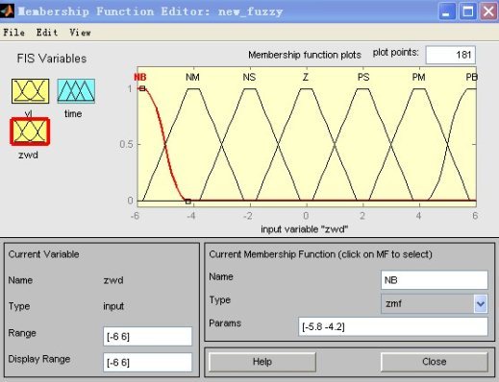499x382 pixels.
Task: Select the Z membership function label
Action: coord(306,77)
